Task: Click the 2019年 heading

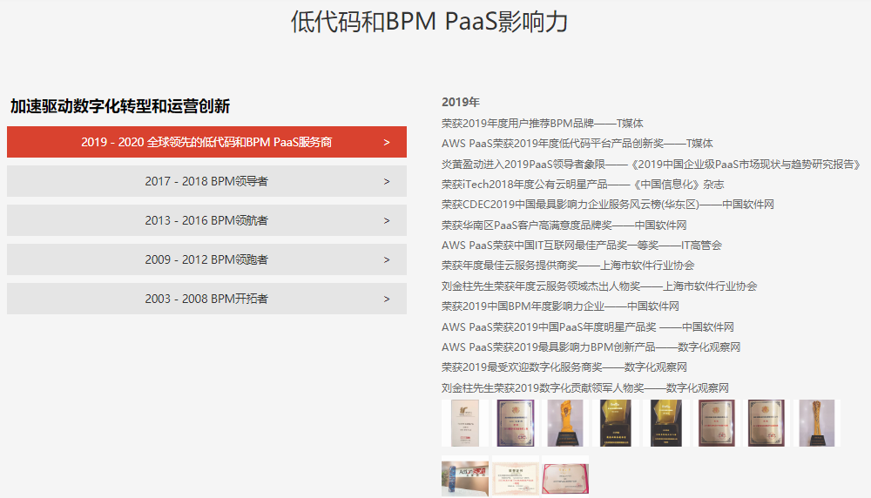Action: pyautogui.click(x=461, y=102)
